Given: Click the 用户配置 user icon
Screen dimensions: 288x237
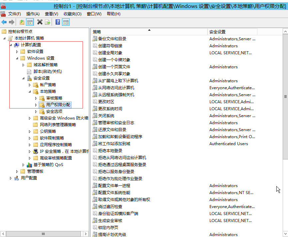Looking at the screenshot, I should 17,178.
